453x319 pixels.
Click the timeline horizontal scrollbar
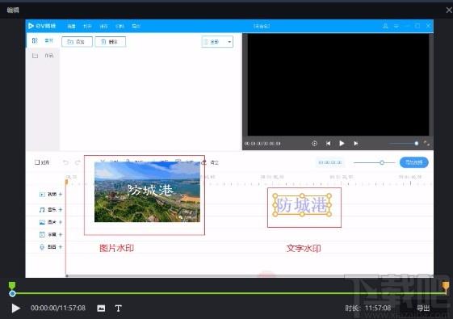[250, 276]
